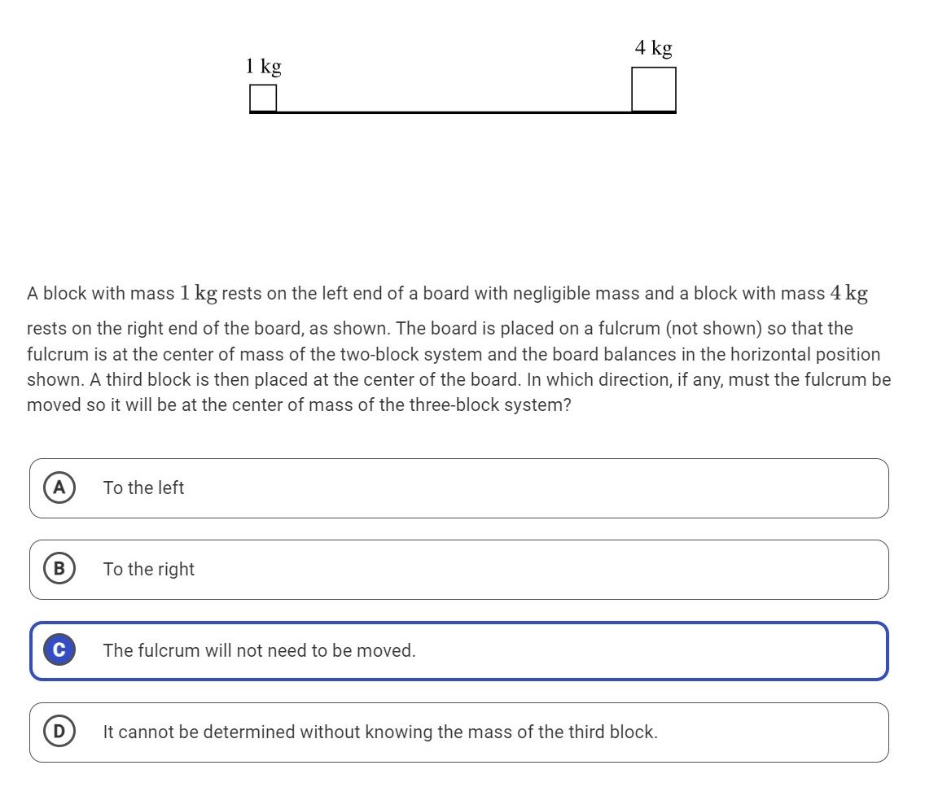Choose the answer 'To the left'
Viewport: 925px width, 787px height.
coord(143,488)
